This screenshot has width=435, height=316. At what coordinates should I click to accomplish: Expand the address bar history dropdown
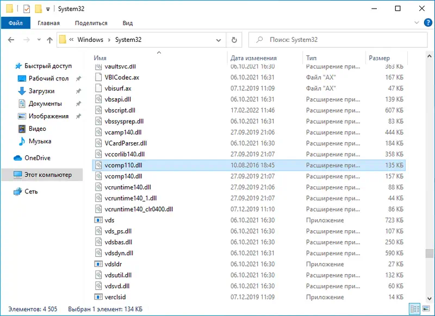(219, 40)
